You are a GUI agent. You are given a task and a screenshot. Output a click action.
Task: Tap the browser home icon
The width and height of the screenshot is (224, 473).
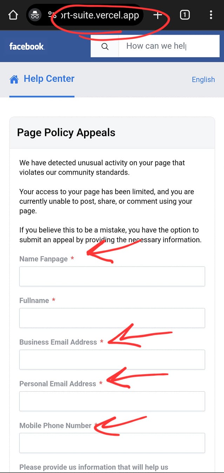point(13,15)
